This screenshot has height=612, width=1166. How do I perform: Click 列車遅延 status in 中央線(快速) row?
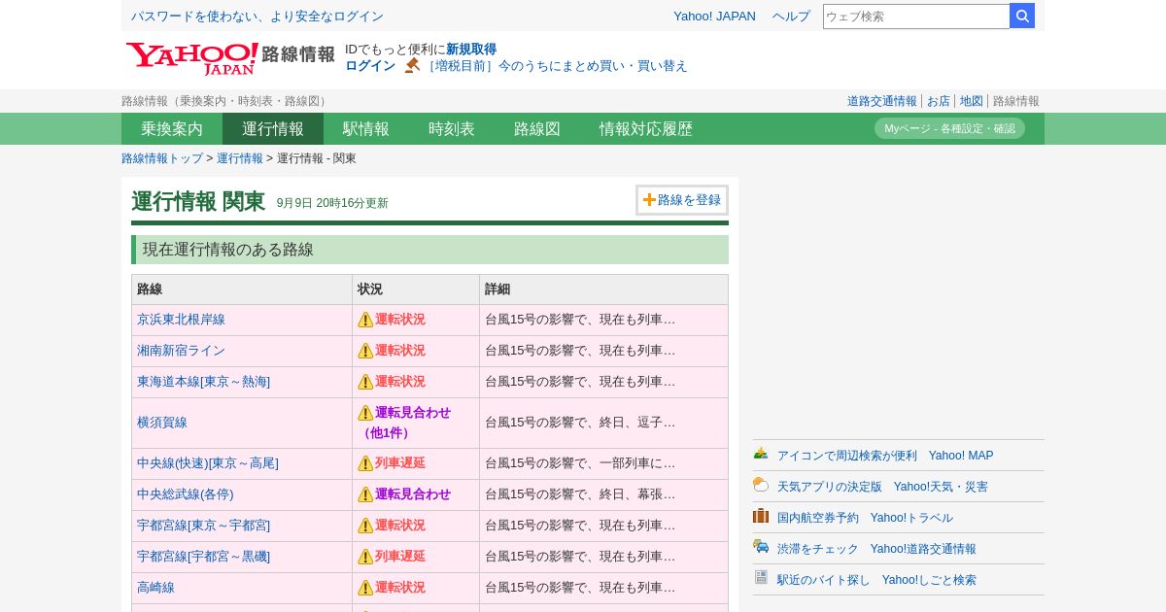click(400, 463)
